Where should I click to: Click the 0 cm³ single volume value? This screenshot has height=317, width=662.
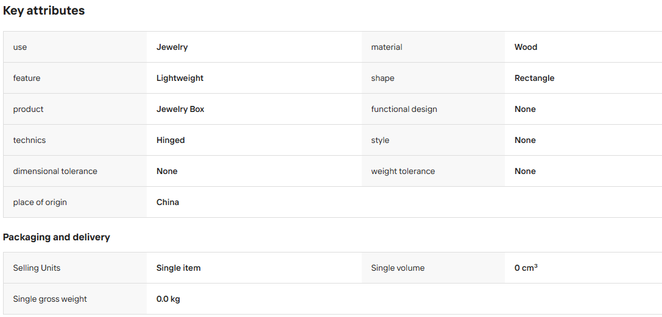pos(526,268)
